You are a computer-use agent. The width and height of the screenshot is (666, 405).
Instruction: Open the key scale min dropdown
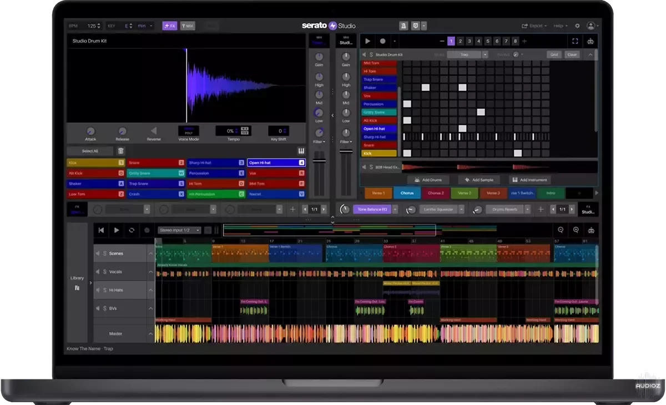(x=145, y=26)
